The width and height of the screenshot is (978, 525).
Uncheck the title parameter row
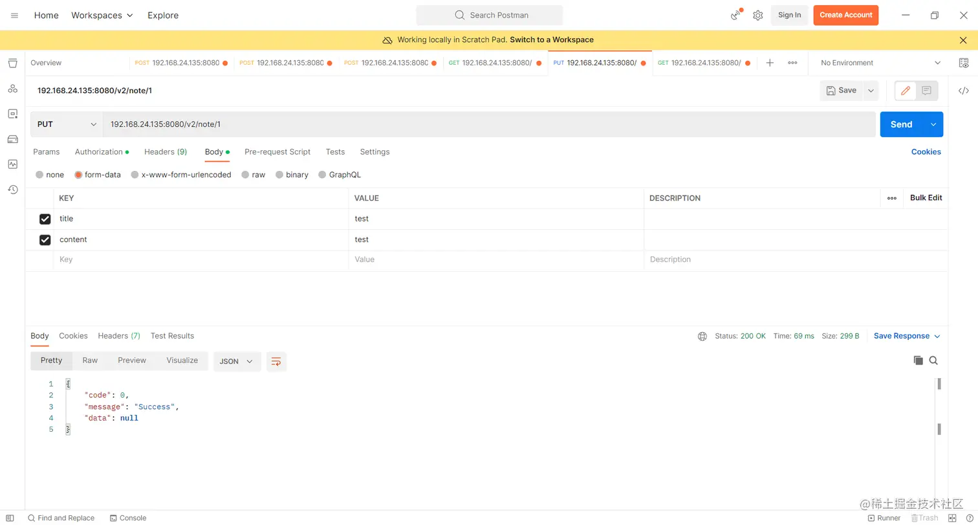45,219
